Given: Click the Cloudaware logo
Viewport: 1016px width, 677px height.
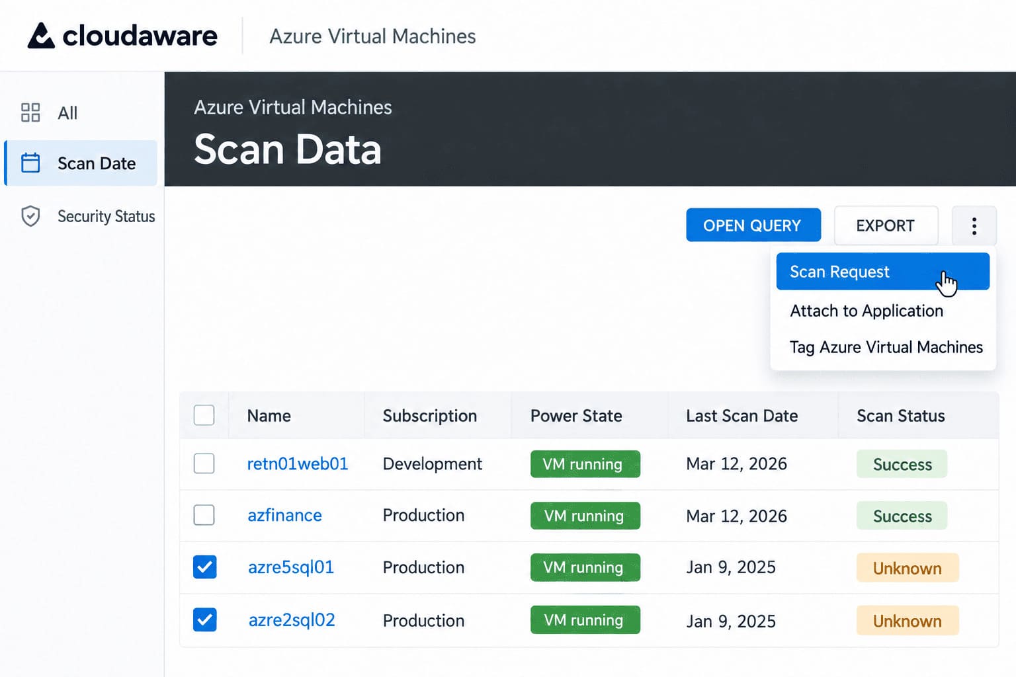Looking at the screenshot, I should 122,36.
